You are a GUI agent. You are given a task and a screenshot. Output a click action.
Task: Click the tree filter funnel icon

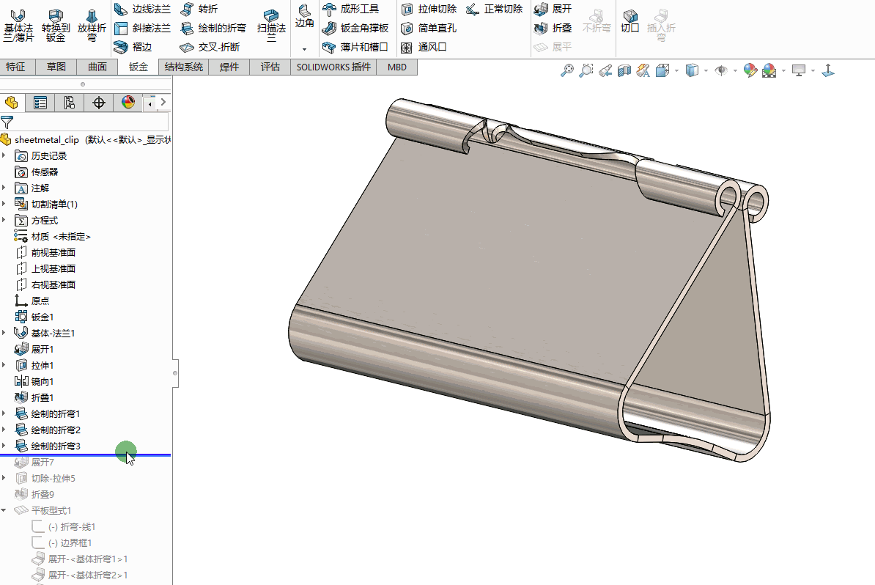(x=7, y=122)
